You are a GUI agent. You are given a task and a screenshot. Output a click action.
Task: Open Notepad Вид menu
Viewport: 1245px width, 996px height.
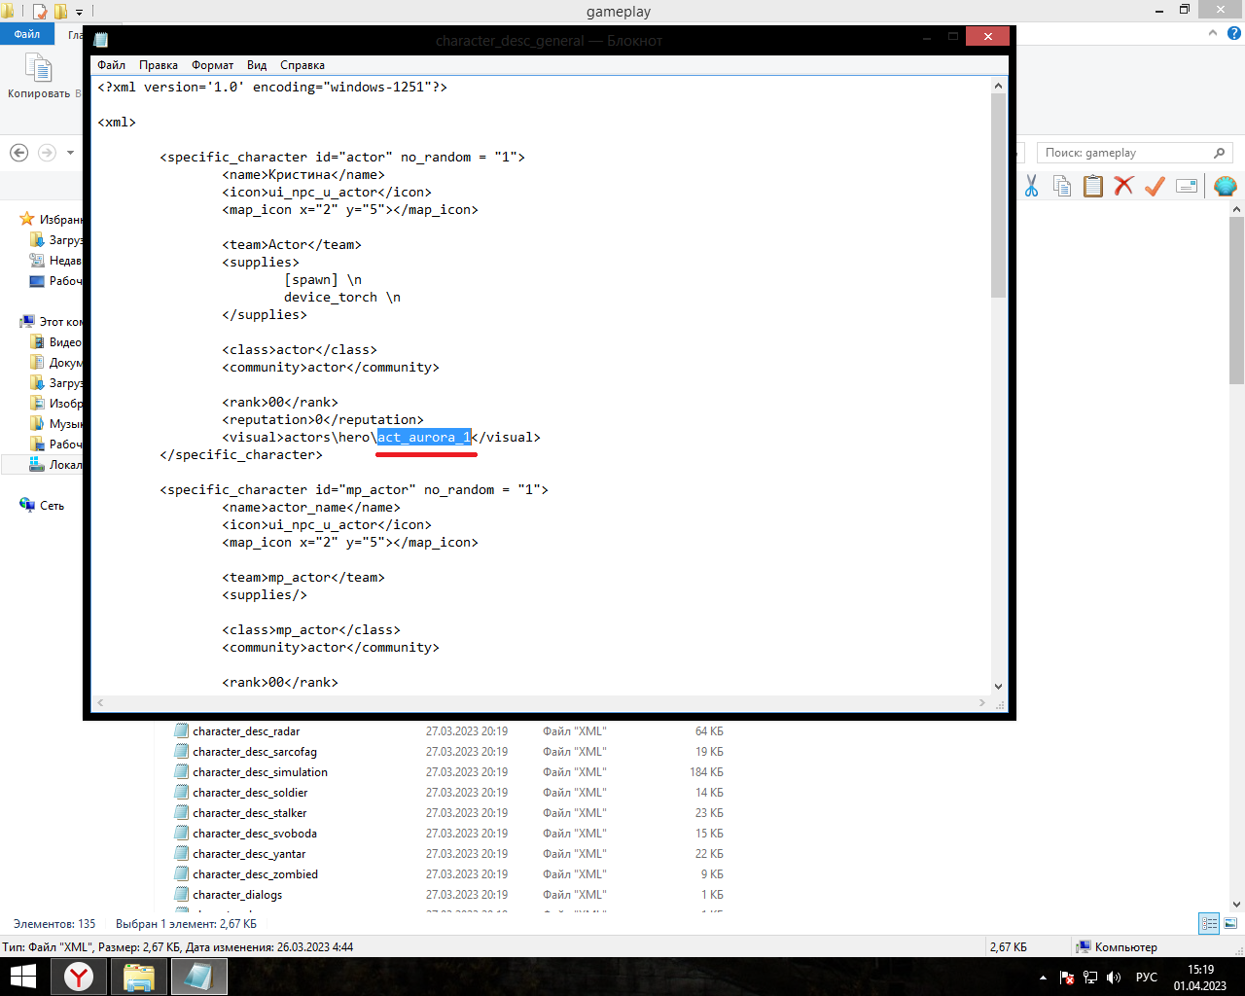257,65
